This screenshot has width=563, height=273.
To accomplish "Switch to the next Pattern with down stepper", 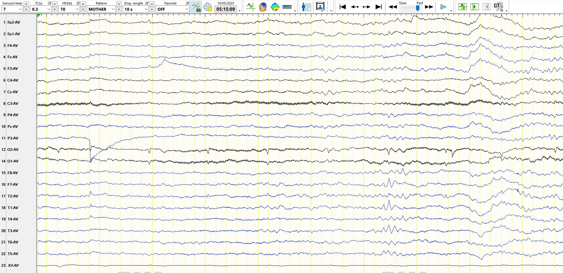I will (119, 9).
